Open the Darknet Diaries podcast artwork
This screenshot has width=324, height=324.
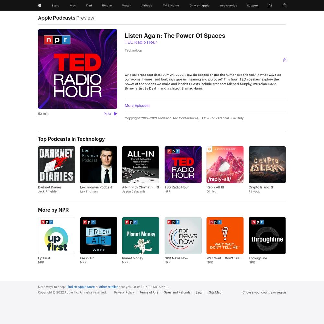click(x=56, y=165)
